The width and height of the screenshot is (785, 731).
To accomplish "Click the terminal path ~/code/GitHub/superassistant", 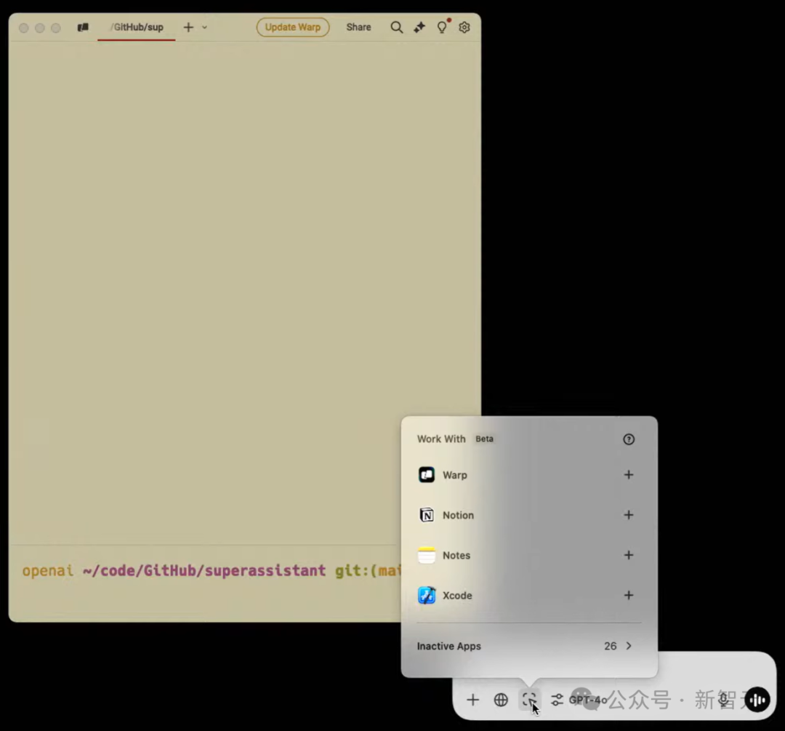I will 204,571.
